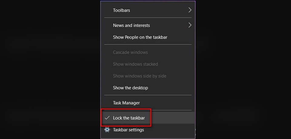Screen dimensions: 291x139
Task: Click the Taskbar settings gear icon
Action: coord(107,130)
